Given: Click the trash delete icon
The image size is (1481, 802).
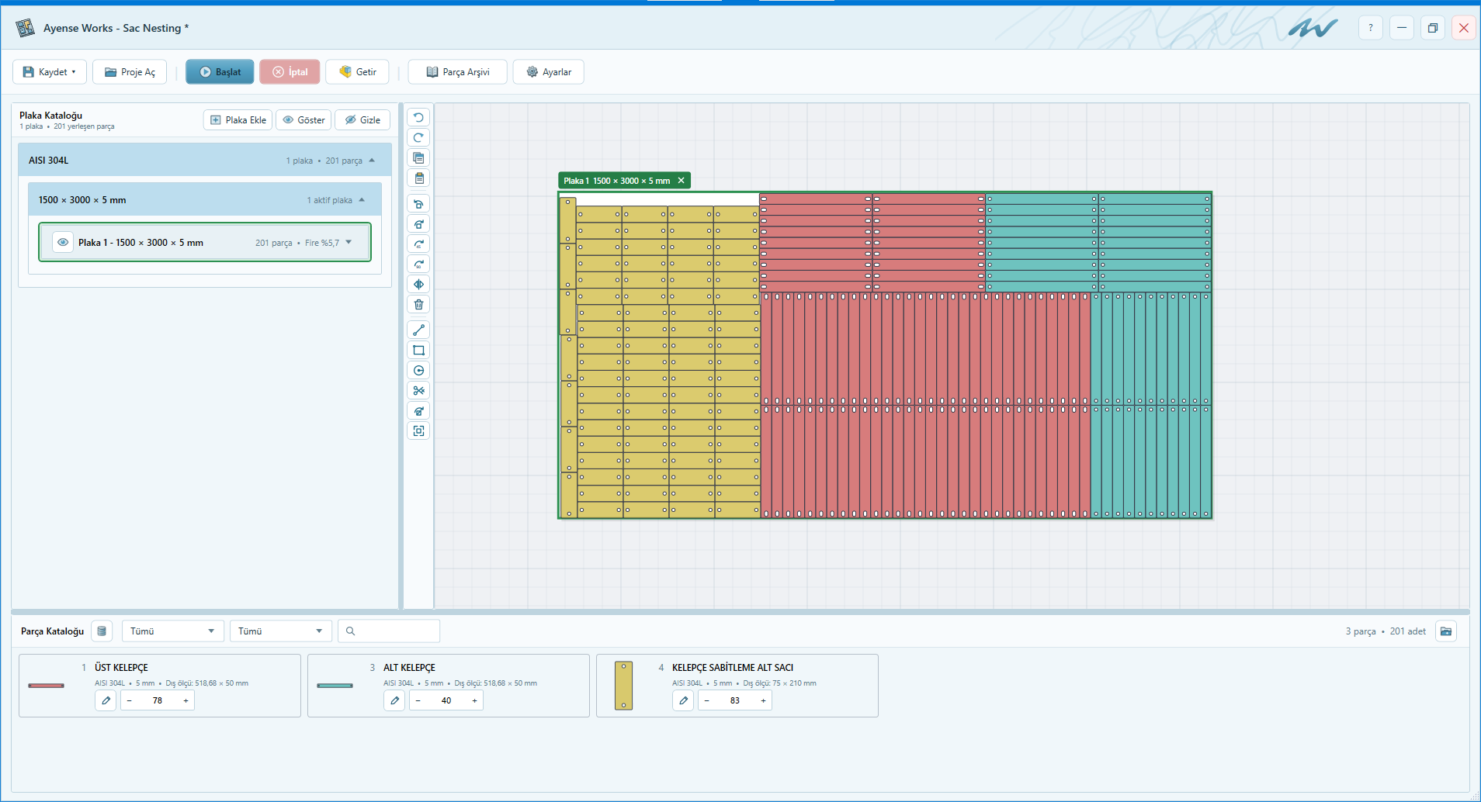Looking at the screenshot, I should [418, 305].
